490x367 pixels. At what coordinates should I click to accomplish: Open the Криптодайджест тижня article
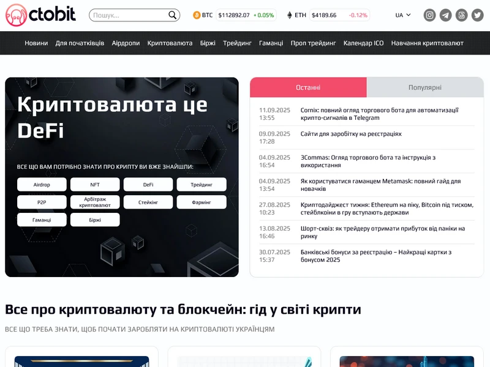point(387,209)
